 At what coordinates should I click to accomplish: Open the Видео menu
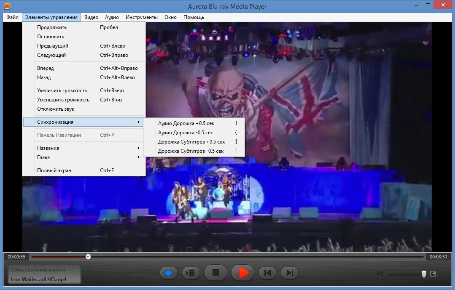click(x=91, y=17)
